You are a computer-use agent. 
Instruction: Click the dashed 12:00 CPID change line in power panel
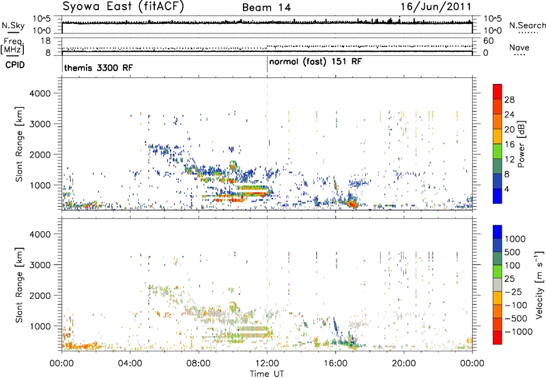tap(267, 144)
